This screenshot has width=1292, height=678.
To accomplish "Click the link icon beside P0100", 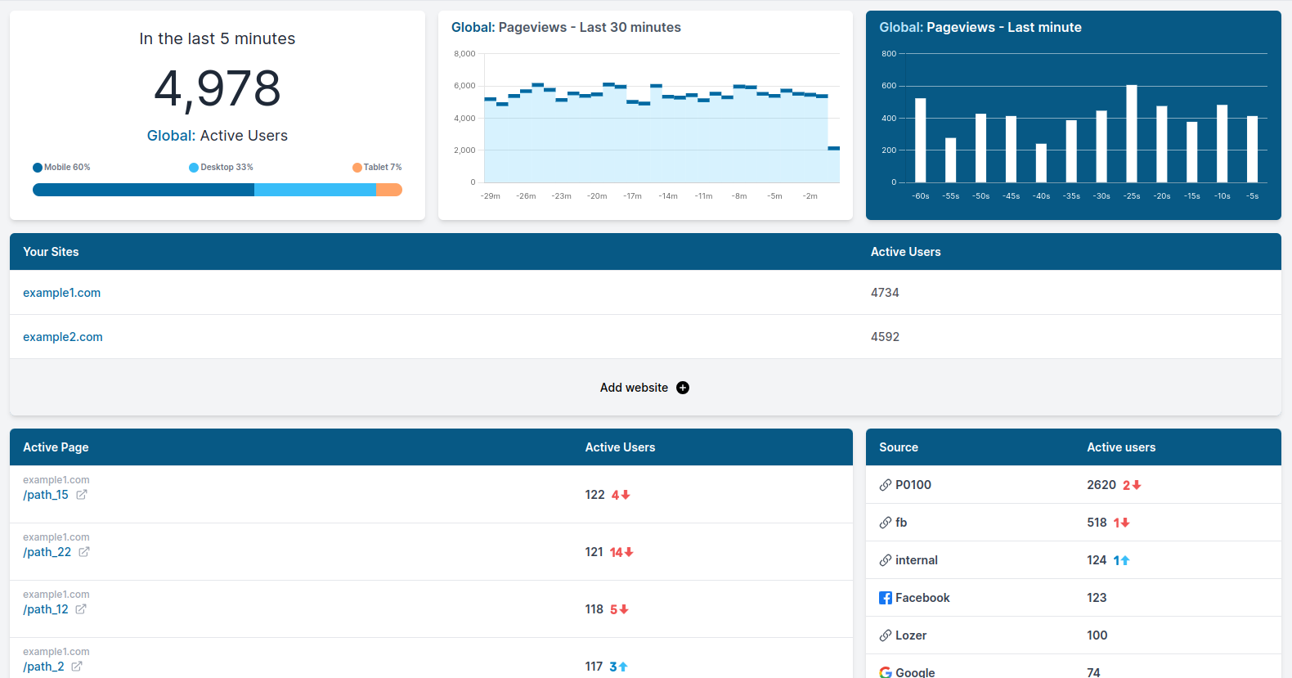I will click(886, 485).
